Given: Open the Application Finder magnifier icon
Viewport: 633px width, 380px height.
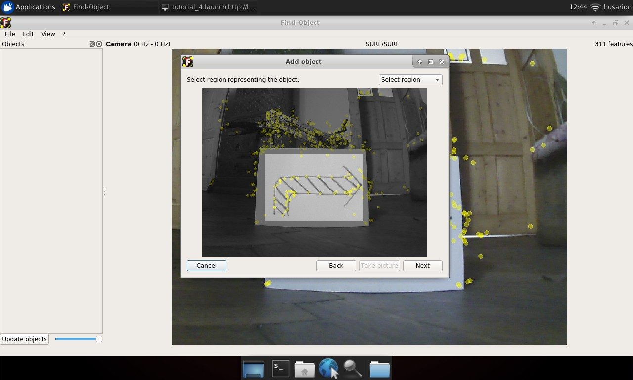Looking at the screenshot, I should pos(353,368).
